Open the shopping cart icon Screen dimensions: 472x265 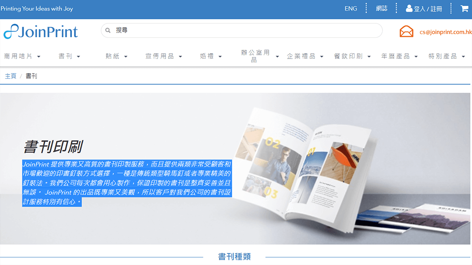(464, 8)
